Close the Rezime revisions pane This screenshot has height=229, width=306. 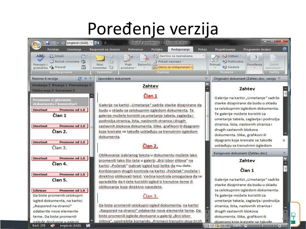[91, 78]
